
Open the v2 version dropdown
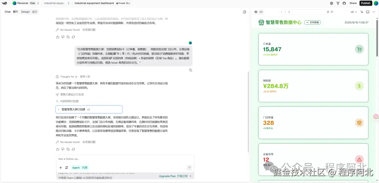[x=354, y=12]
